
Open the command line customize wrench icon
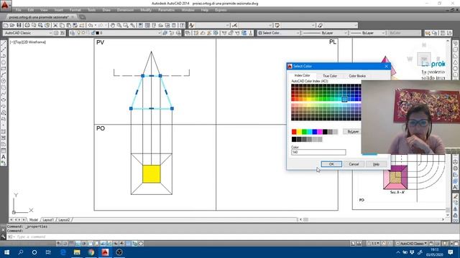[x=3, y=236]
